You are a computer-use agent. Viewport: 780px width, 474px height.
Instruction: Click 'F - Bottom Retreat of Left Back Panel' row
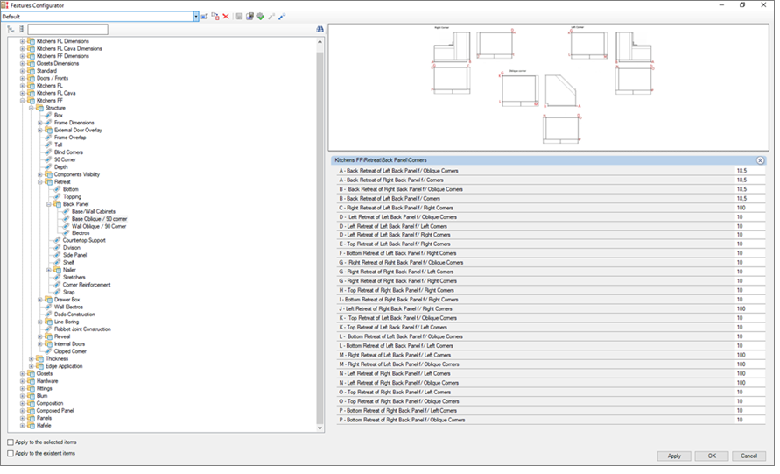point(551,253)
